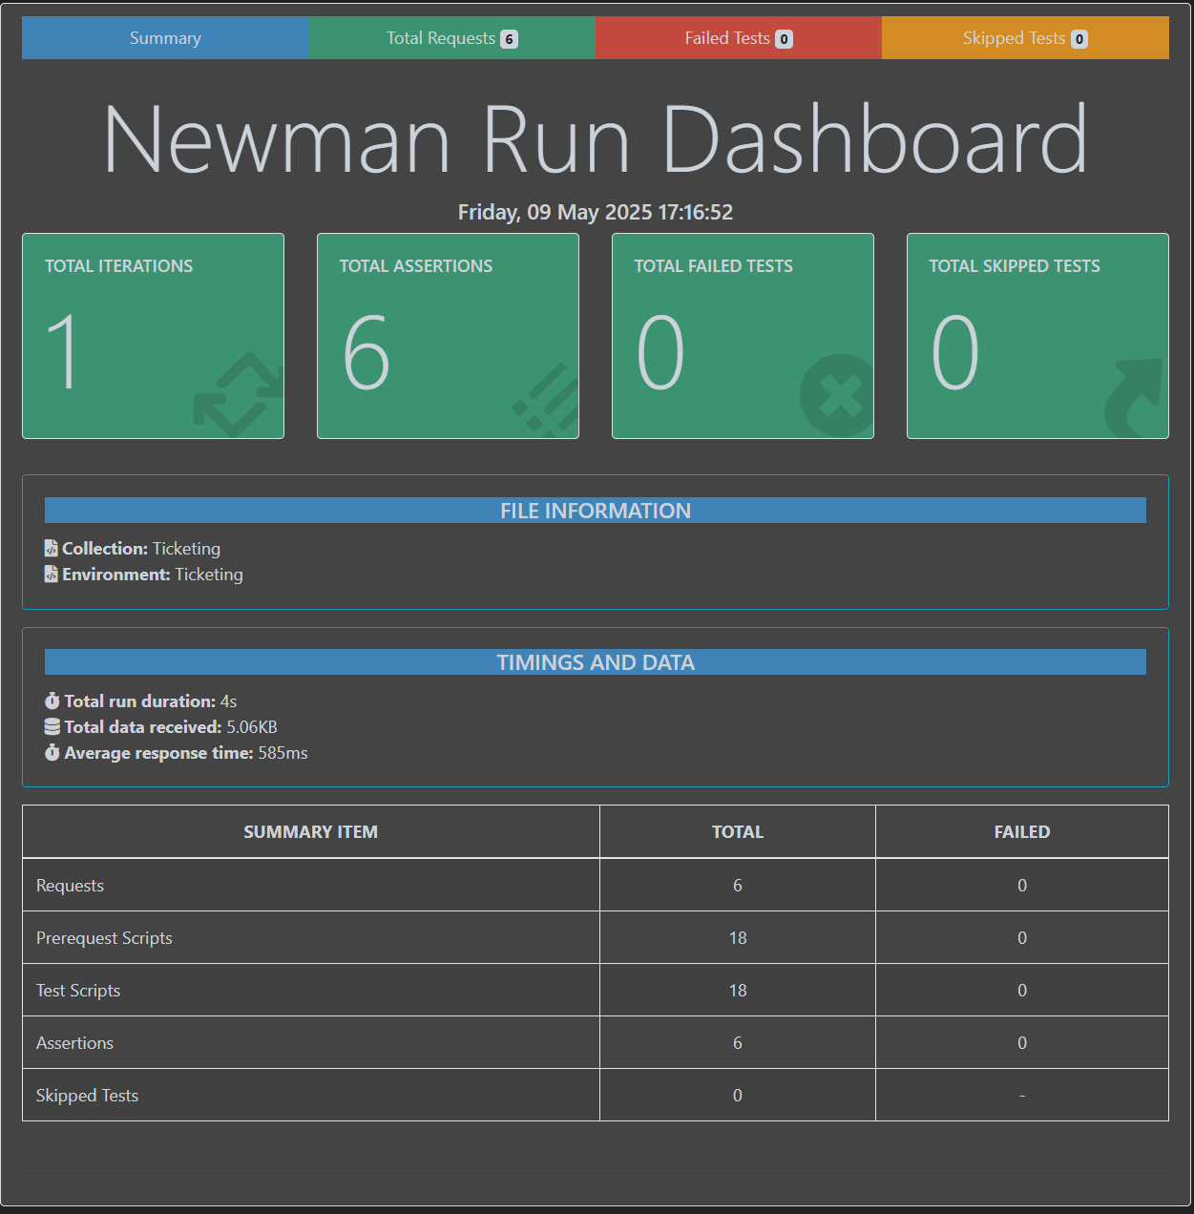This screenshot has width=1194, height=1214.
Task: Select the Total Assertions card
Action: pyautogui.click(x=448, y=336)
